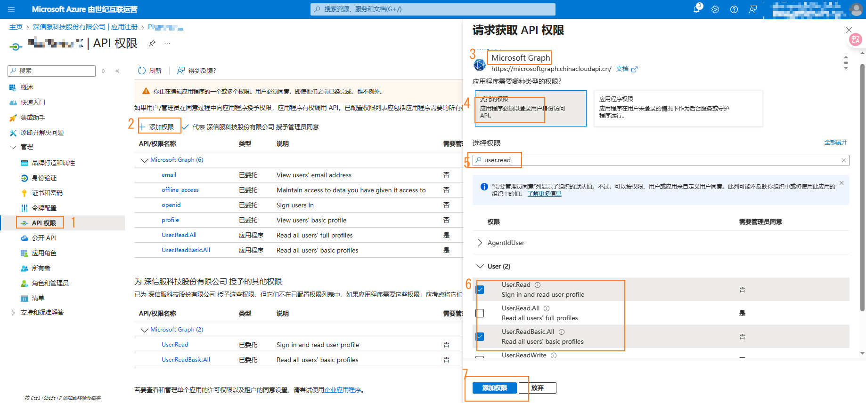Uncheck the User.ReadBasic.All permission checkbox
Image resolution: width=866 pixels, height=403 pixels.
(480, 337)
